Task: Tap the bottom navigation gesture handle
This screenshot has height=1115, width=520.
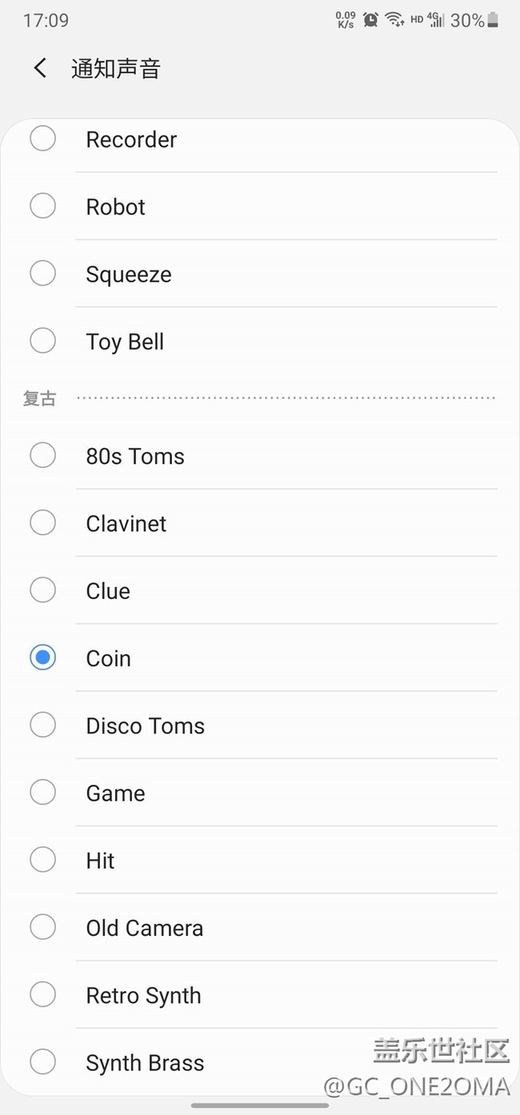Action: click(259, 1105)
